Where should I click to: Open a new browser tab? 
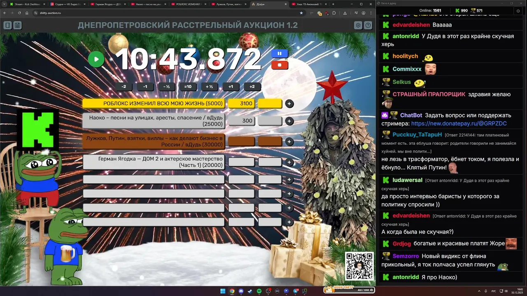333,4
